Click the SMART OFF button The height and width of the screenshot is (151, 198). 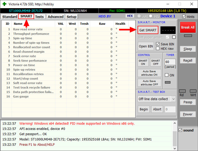coord(156,62)
